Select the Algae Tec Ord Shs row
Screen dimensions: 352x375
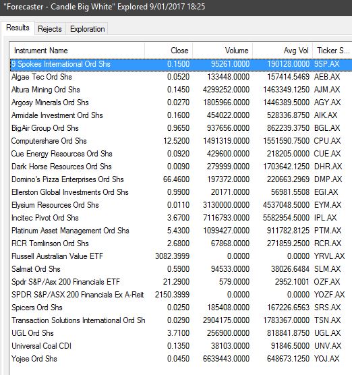click(x=181, y=77)
